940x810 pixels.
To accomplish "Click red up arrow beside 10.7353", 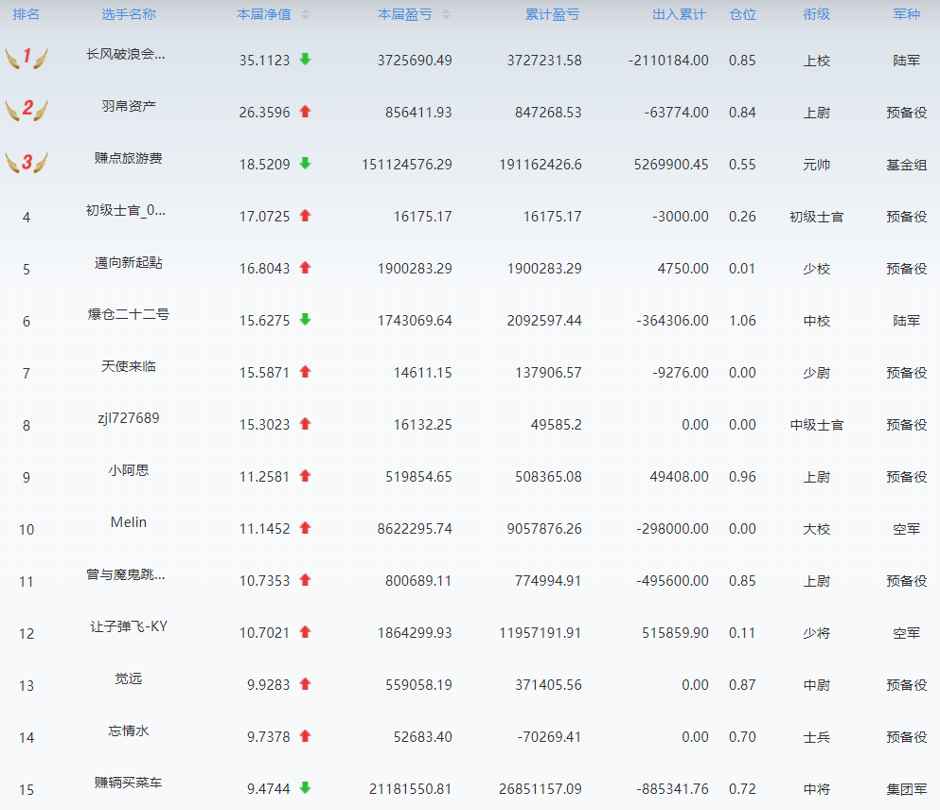I will pos(305,581).
